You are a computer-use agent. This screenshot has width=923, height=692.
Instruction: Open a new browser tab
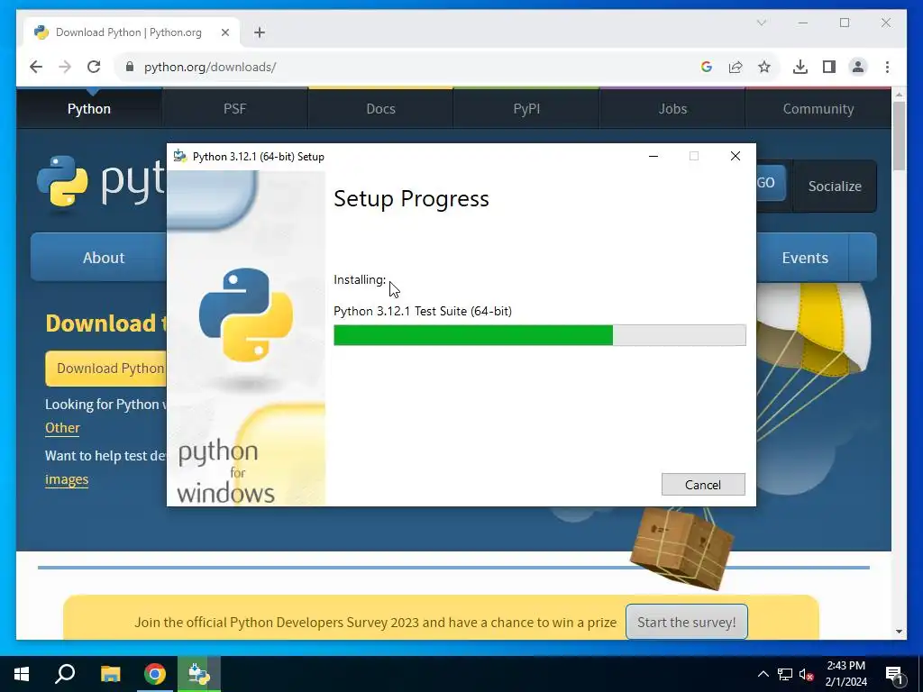[x=260, y=32]
